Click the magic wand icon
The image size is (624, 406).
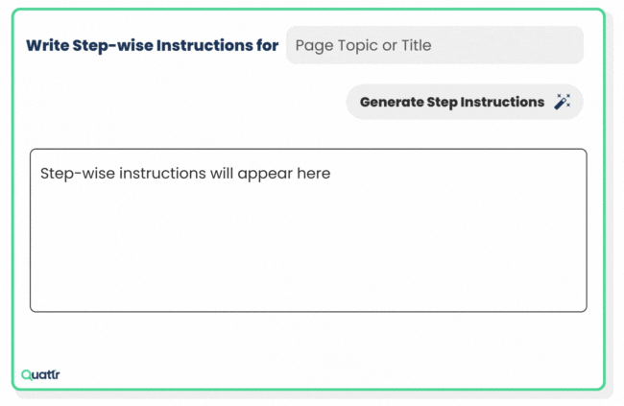click(x=563, y=102)
